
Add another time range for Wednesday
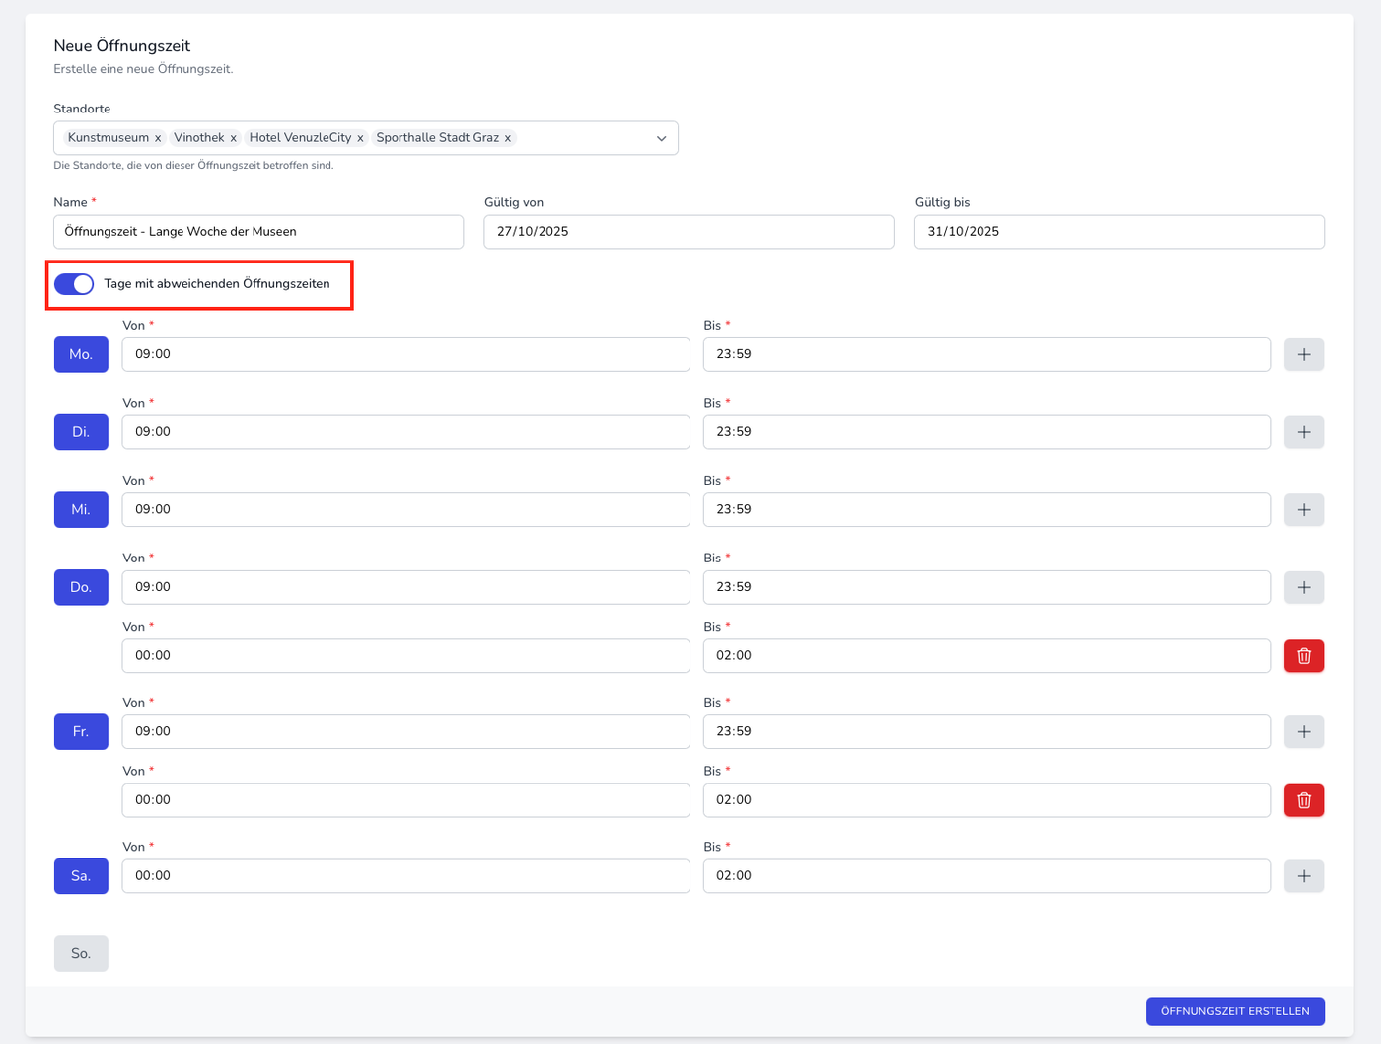(1303, 510)
